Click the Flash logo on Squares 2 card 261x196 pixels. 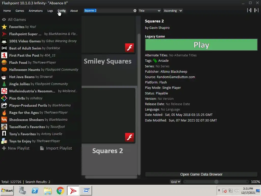click(x=129, y=137)
